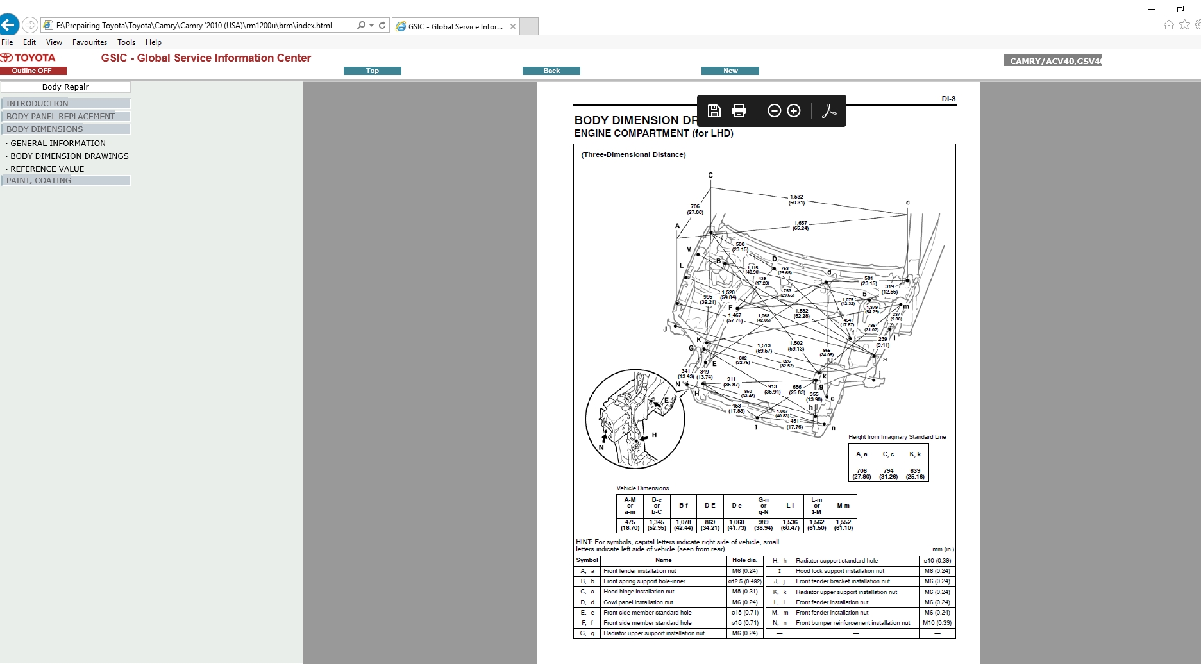
Task: Expand the PAINT, COATING section
Action: point(65,181)
